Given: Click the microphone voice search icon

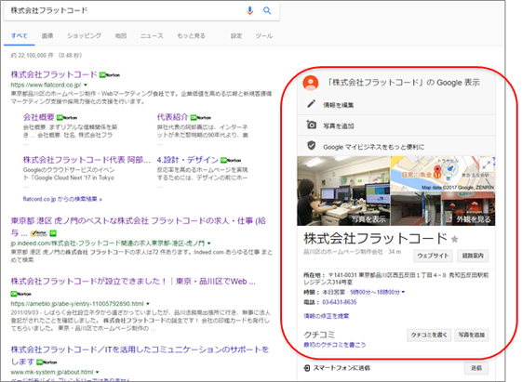Looking at the screenshot, I should [249, 10].
